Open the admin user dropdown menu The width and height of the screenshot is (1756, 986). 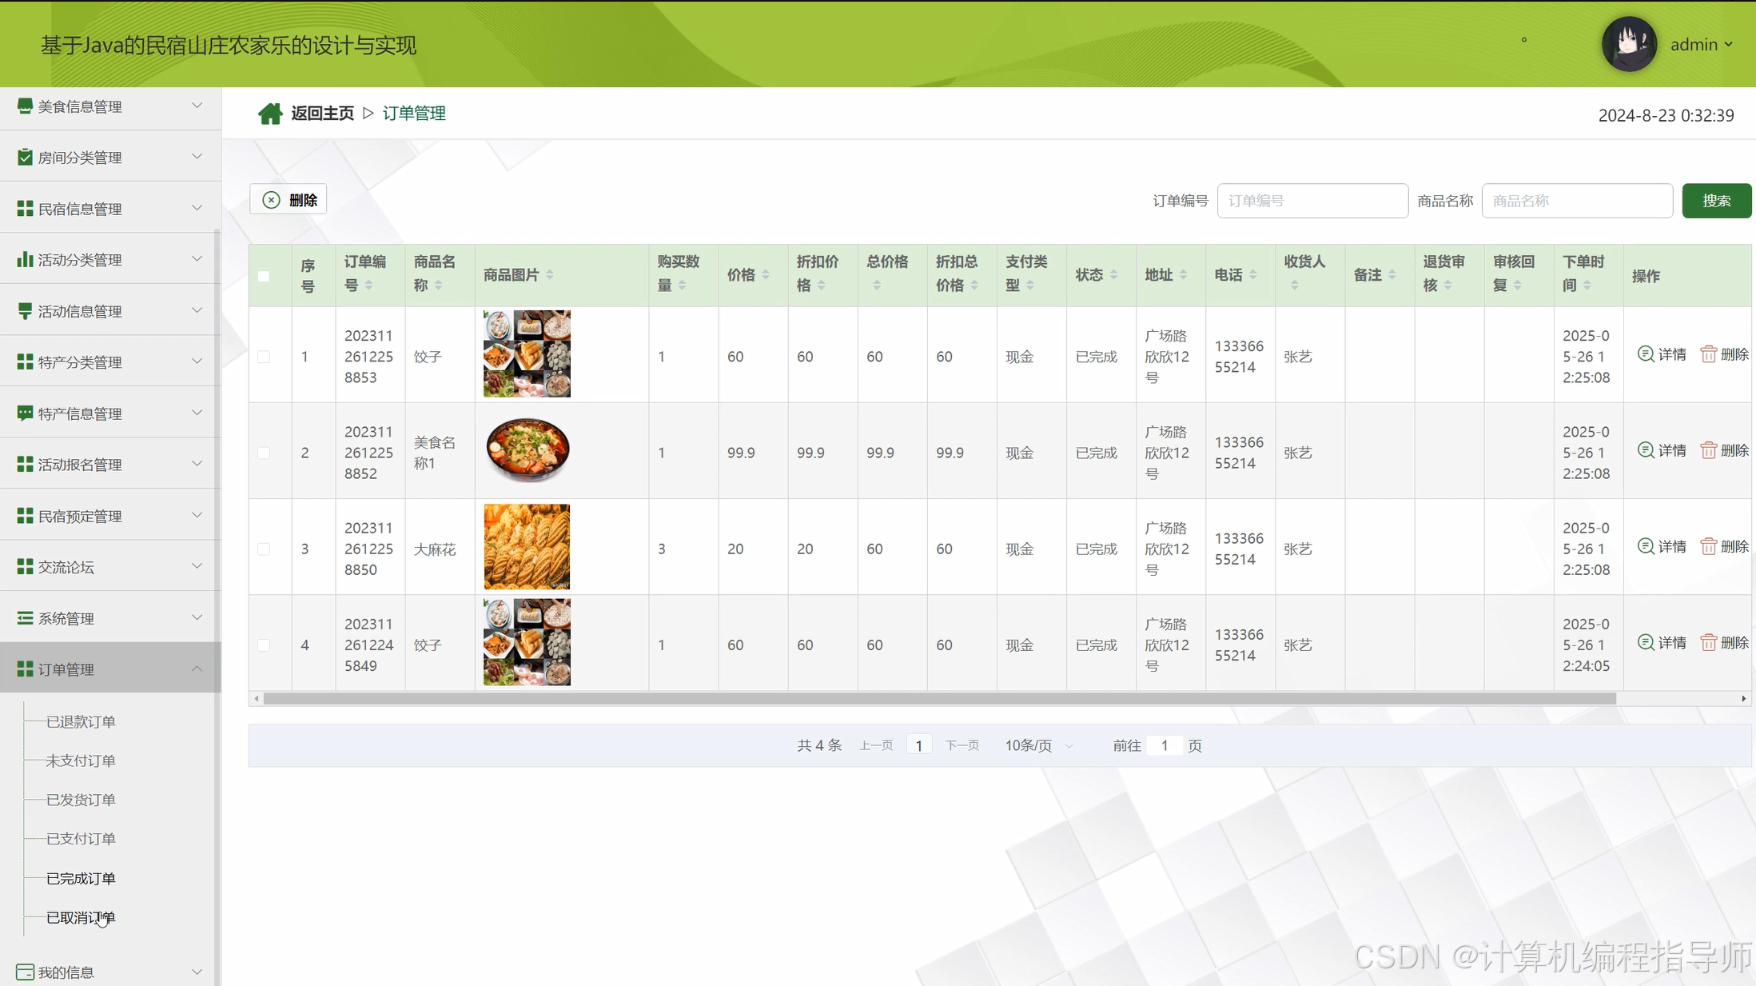[x=1701, y=45]
